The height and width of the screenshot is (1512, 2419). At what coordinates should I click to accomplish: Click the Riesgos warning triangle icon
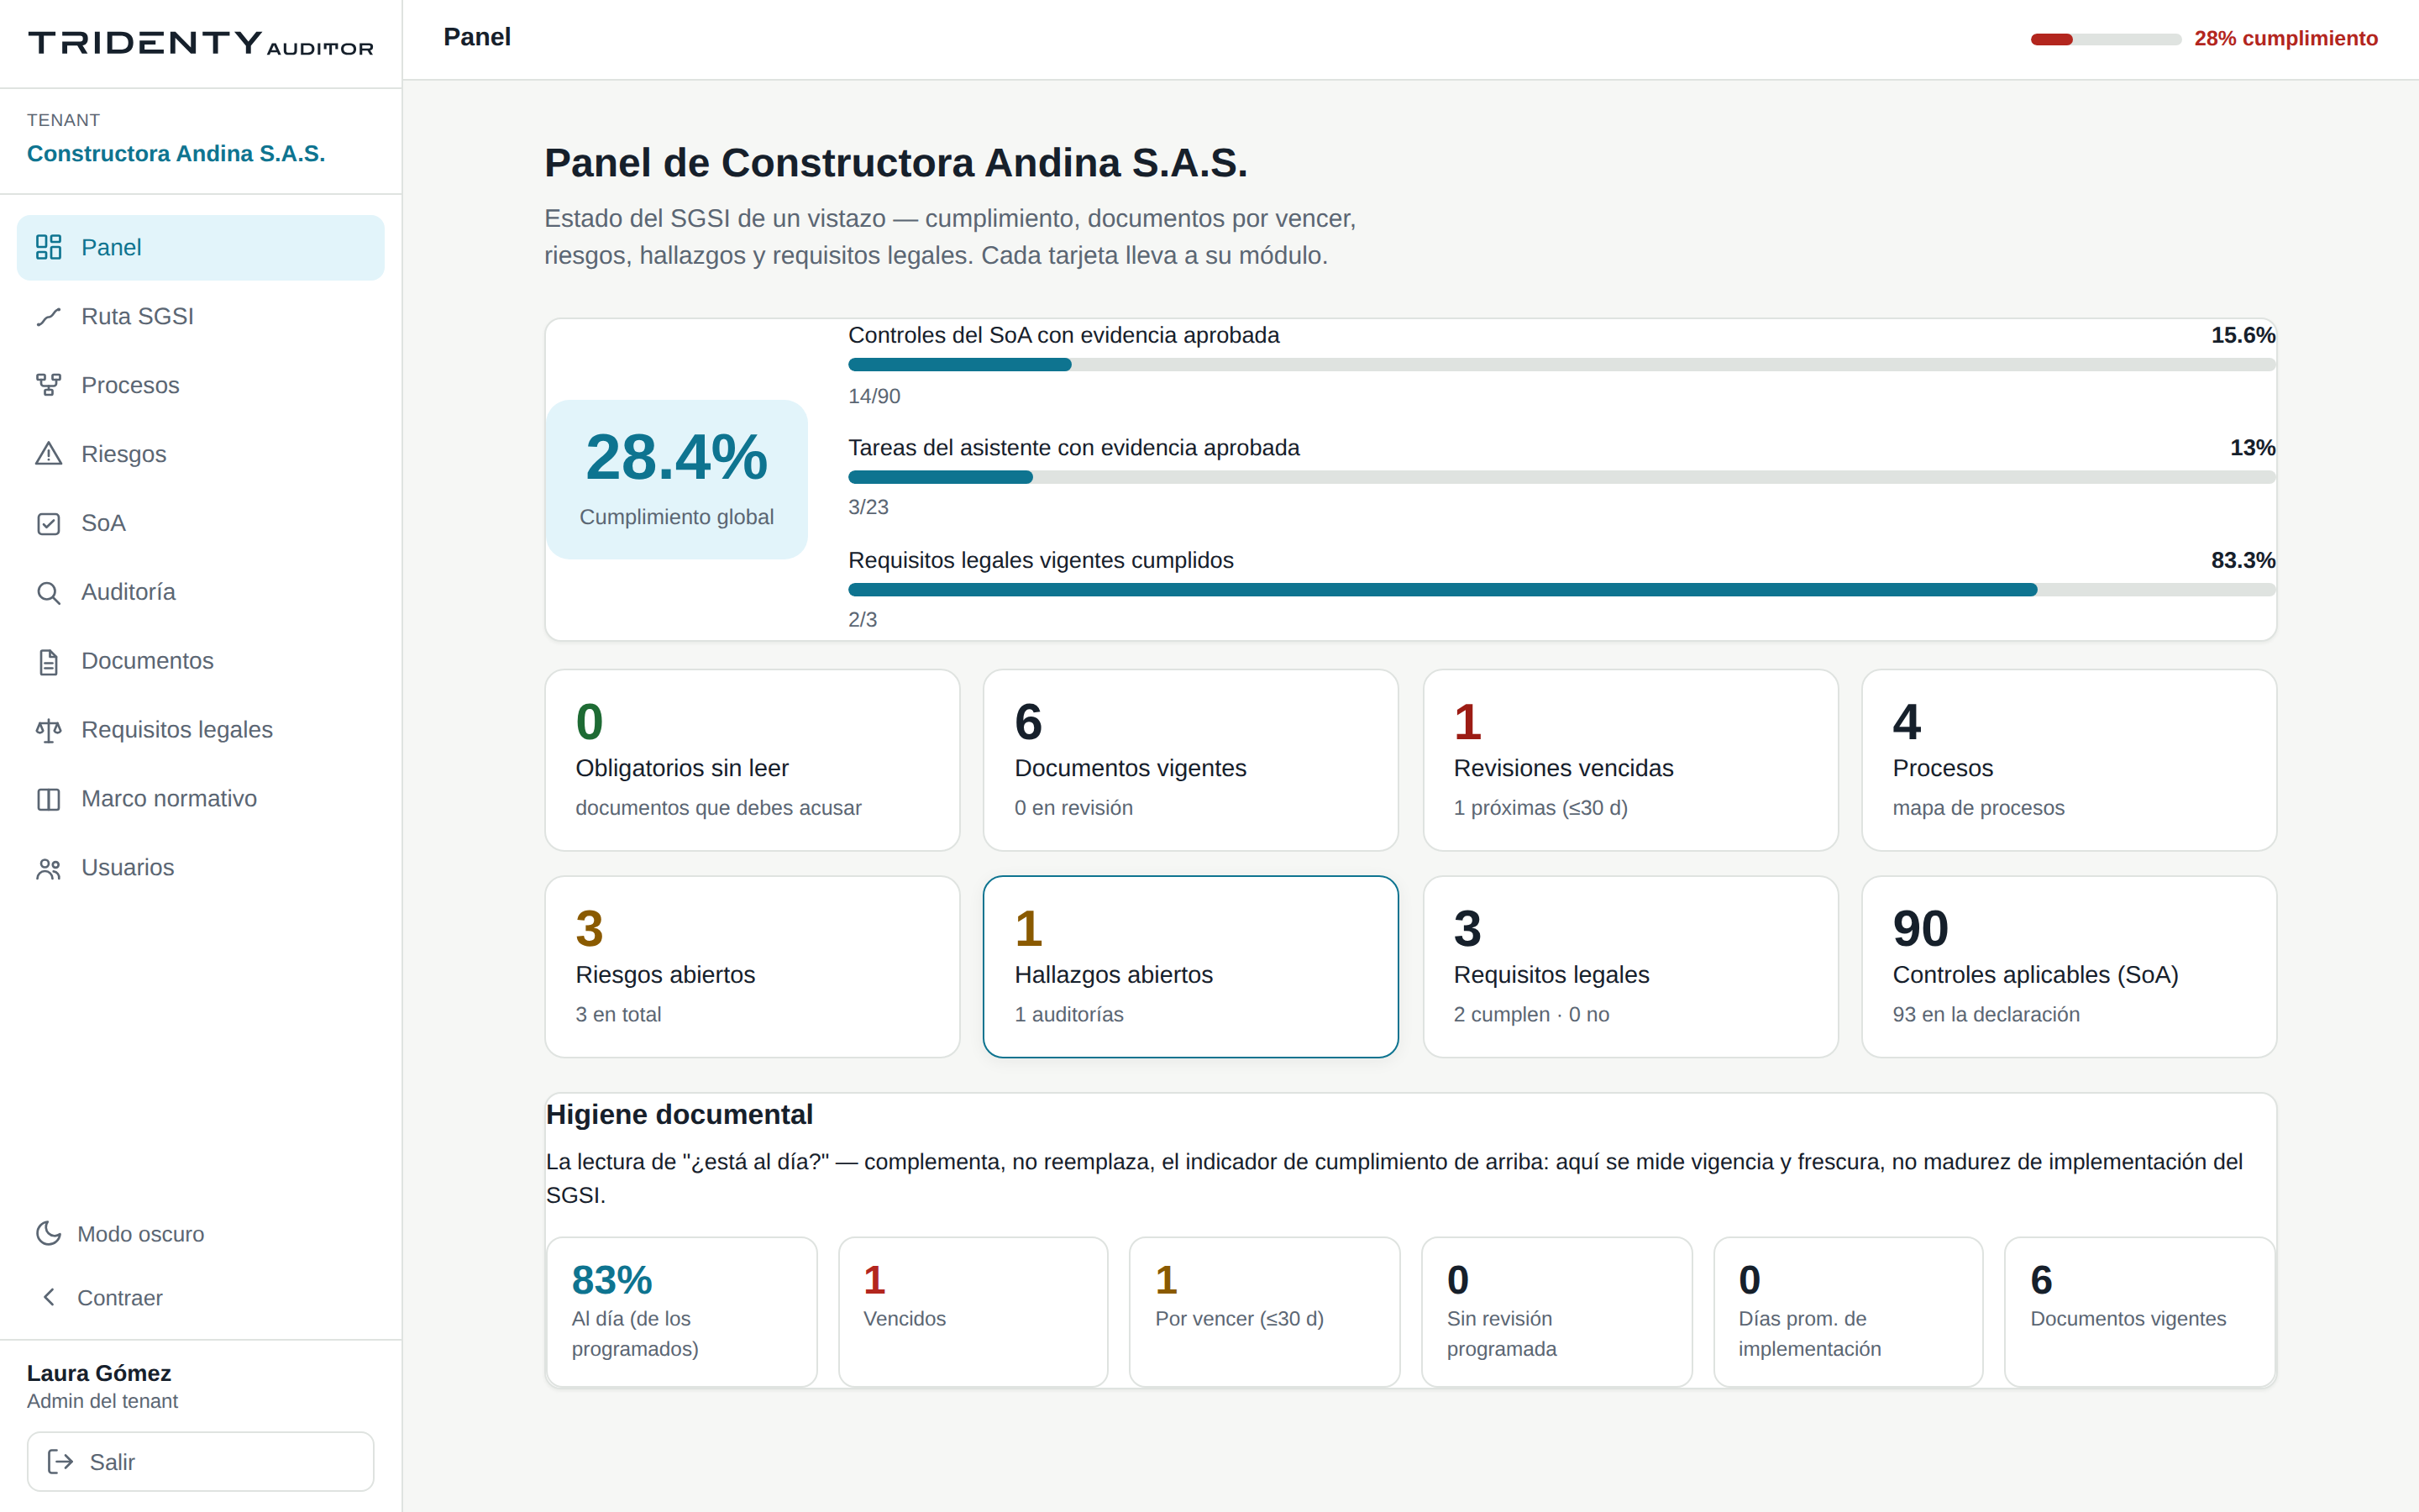point(48,454)
